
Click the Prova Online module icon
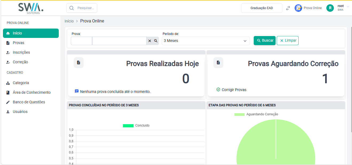298,8
